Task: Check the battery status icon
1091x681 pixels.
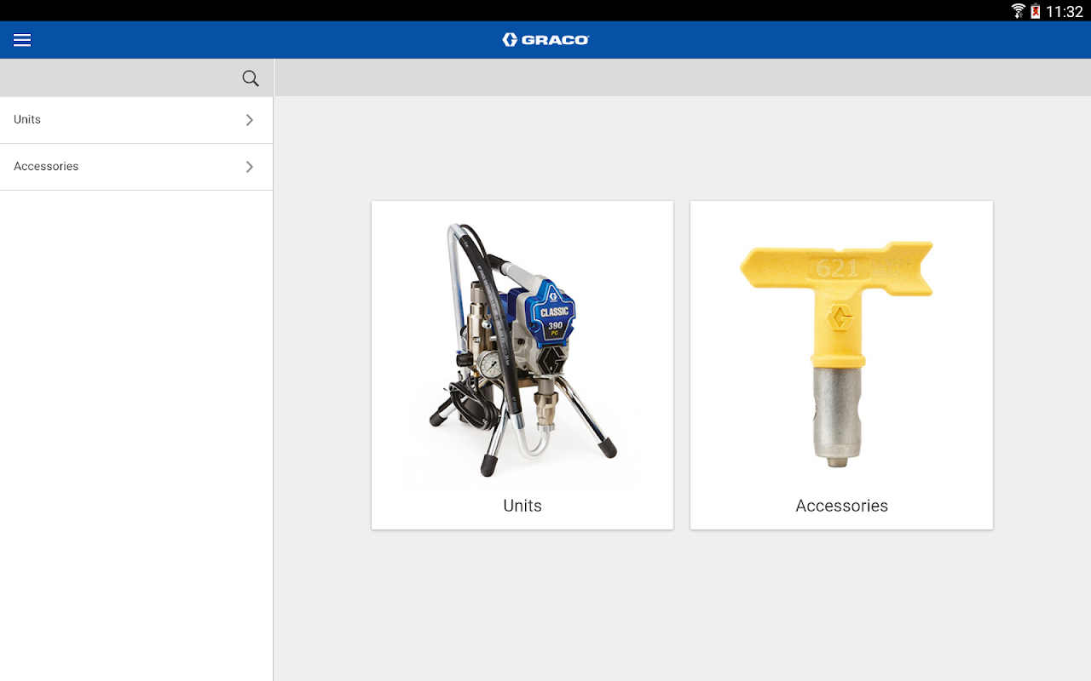Action: click(x=1036, y=11)
